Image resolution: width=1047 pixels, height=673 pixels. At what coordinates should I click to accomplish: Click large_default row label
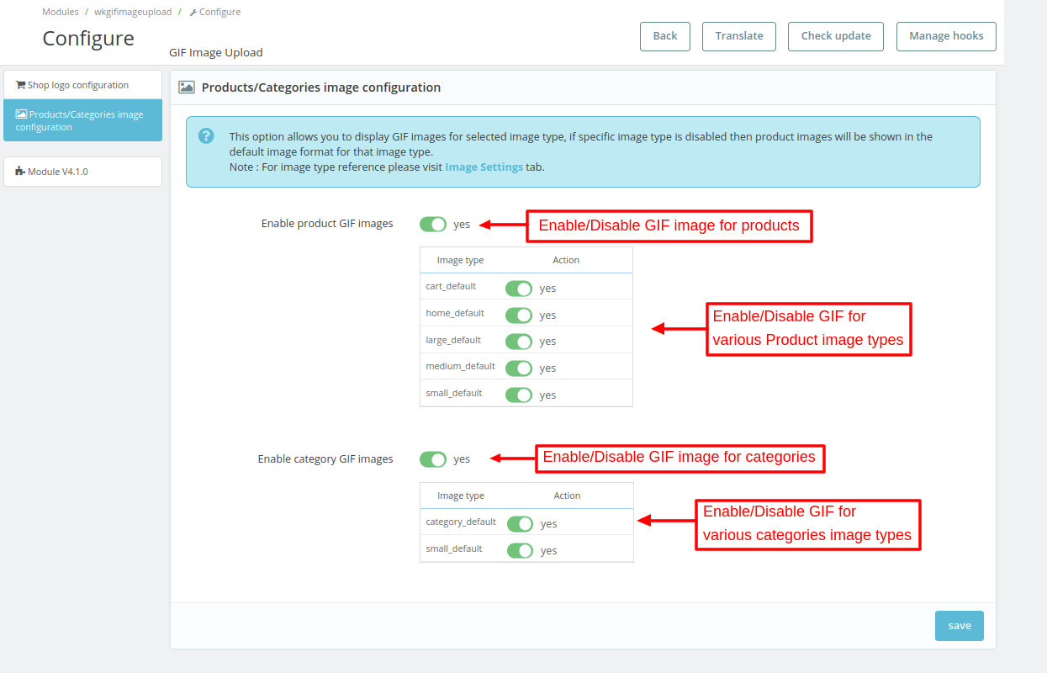click(453, 340)
